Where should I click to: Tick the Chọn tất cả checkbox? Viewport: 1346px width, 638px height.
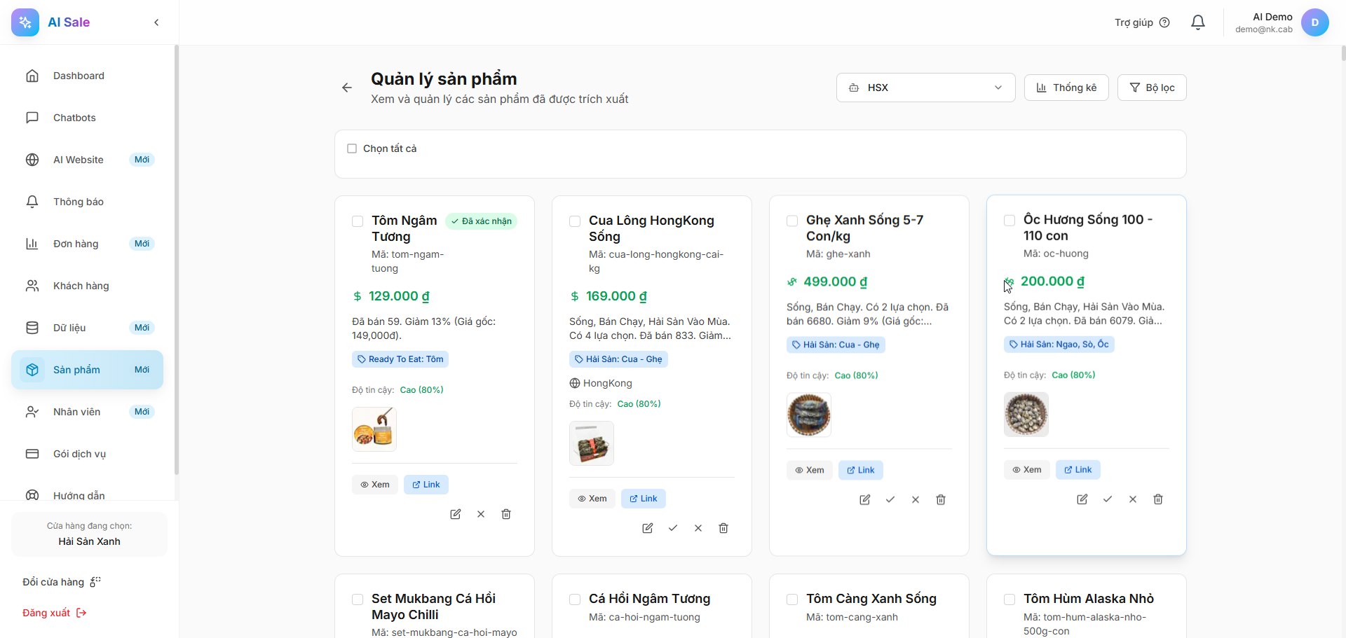(x=352, y=148)
